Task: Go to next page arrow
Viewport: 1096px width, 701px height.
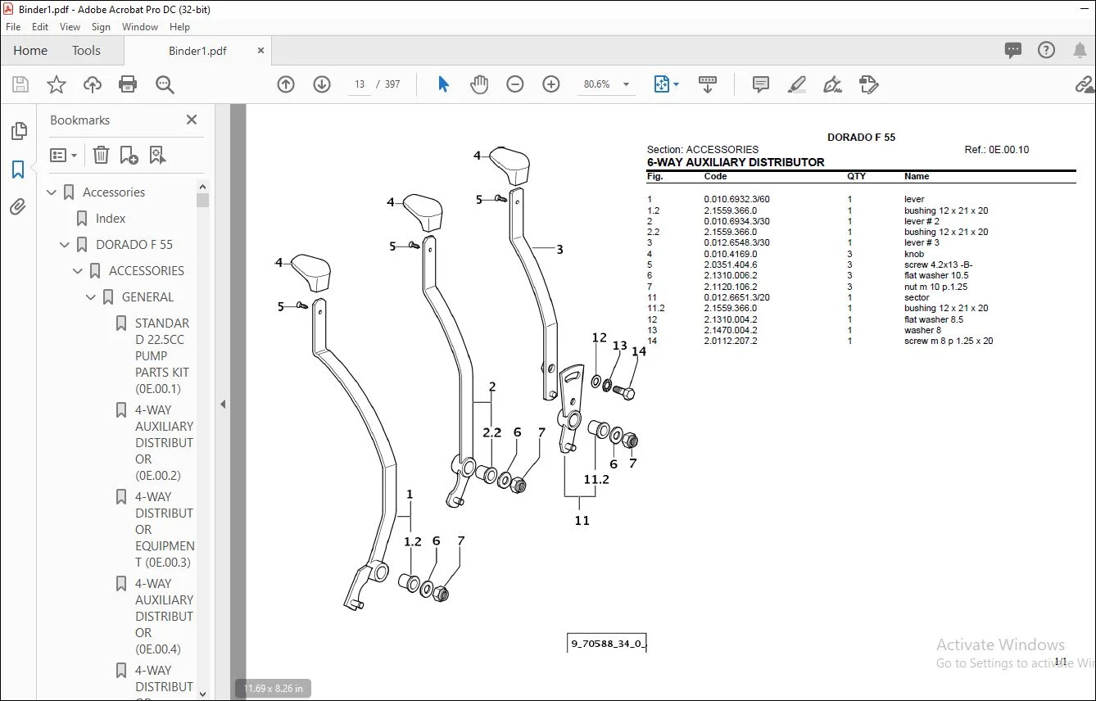Action: coord(322,84)
